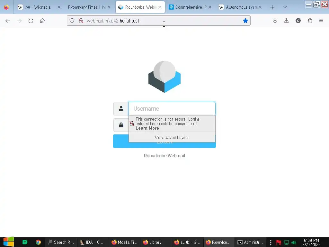Switch to the Comprehensive IP tab

pos(190,7)
